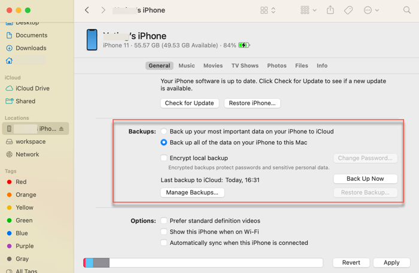The height and width of the screenshot is (273, 419).
Task: Click Back Up Now
Action: pyautogui.click(x=365, y=178)
